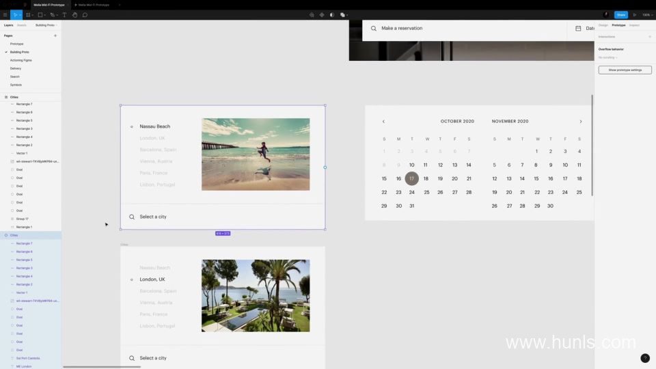
Task: Open the Delivery page
Action: tap(16, 68)
